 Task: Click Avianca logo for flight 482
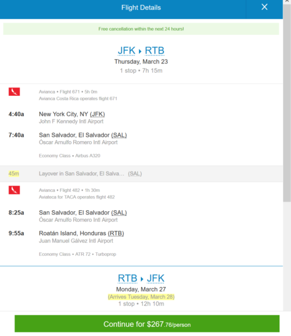(14, 190)
